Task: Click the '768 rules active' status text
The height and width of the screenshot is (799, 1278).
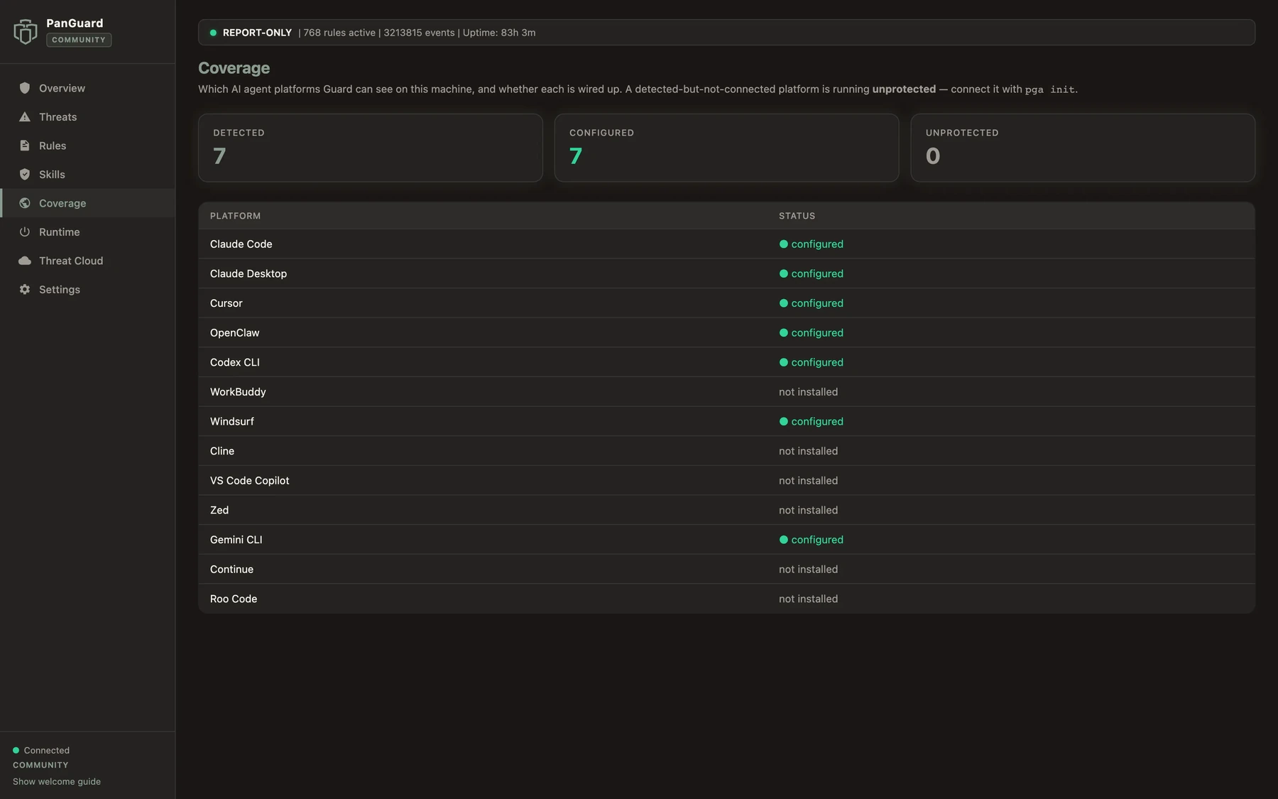Action: (x=339, y=33)
